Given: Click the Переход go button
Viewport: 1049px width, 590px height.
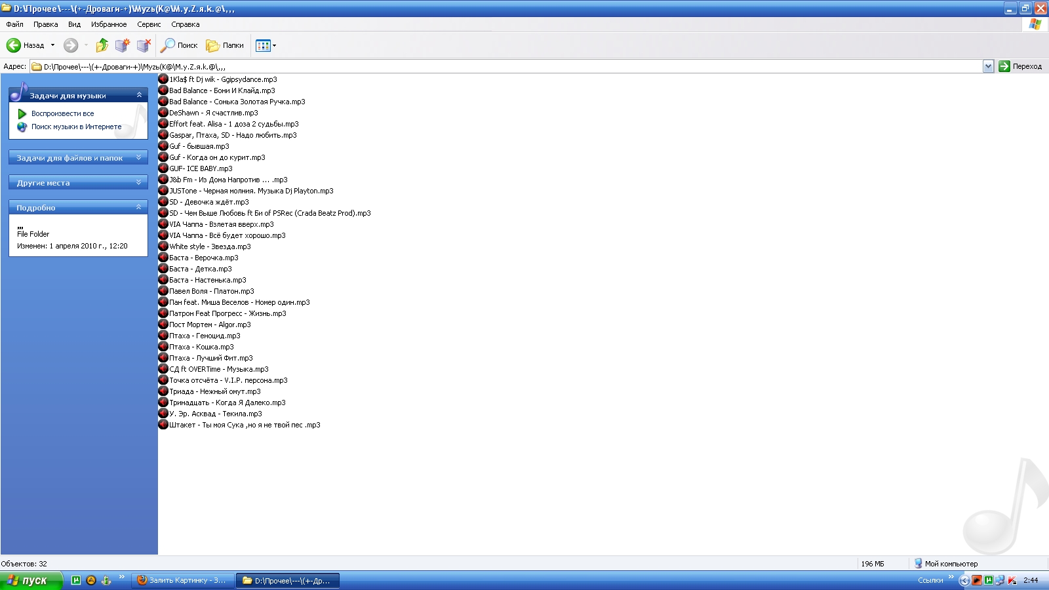Looking at the screenshot, I should 1020,66.
